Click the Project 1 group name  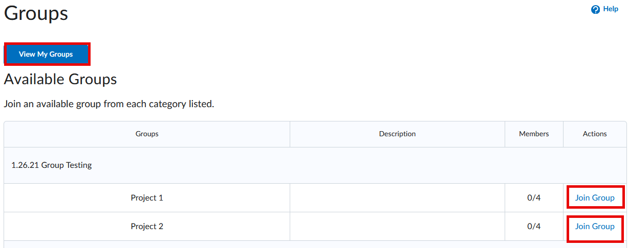point(147,197)
